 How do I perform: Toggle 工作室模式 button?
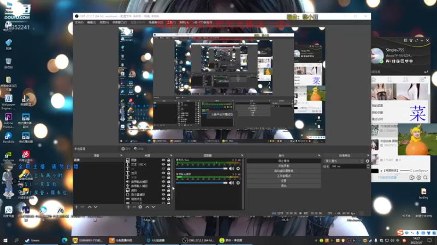click(x=284, y=176)
